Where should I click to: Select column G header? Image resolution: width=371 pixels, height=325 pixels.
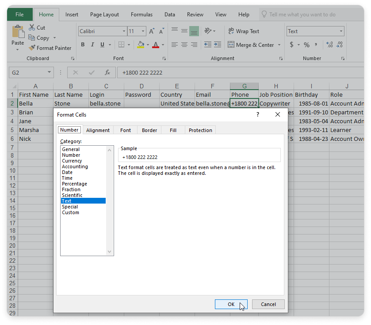[244, 86]
